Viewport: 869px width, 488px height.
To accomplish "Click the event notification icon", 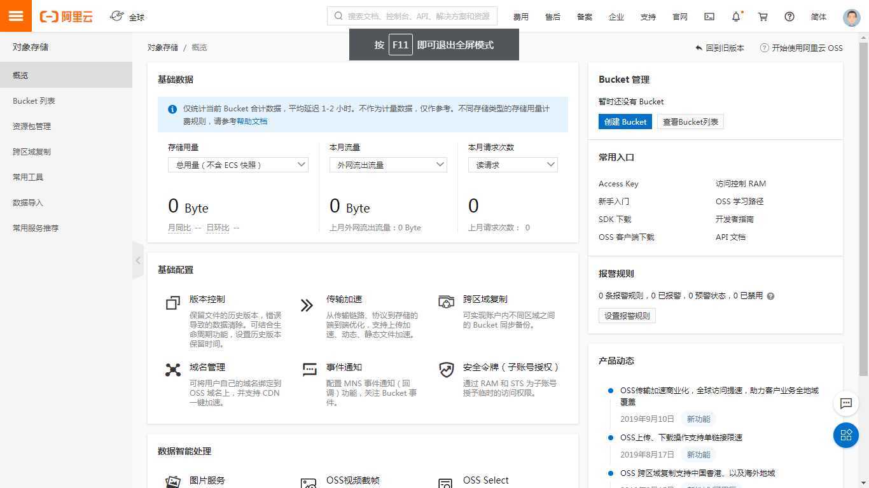I will [310, 370].
